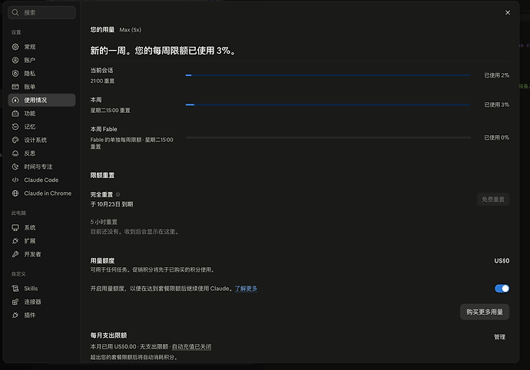Click the 使用情况 (Usage) gauge icon
The height and width of the screenshot is (370, 530).
tap(15, 100)
